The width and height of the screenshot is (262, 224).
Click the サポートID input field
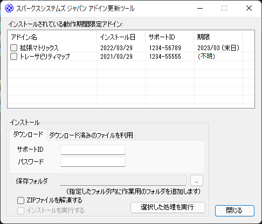93,150
